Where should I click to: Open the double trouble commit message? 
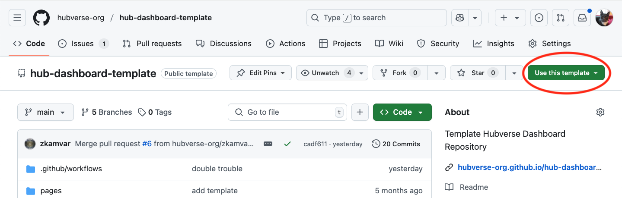tap(217, 169)
